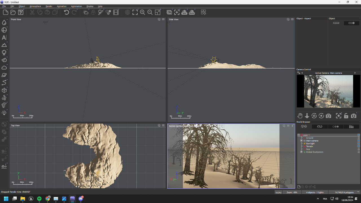
Task: Add a sphere primitive object
Action: 4,30
